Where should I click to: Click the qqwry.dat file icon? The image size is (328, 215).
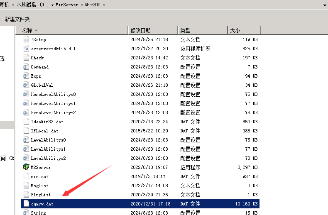pyautogui.click(x=26, y=204)
